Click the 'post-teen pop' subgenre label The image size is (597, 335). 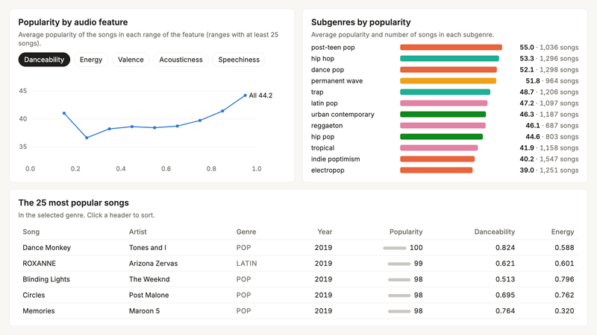(333, 48)
